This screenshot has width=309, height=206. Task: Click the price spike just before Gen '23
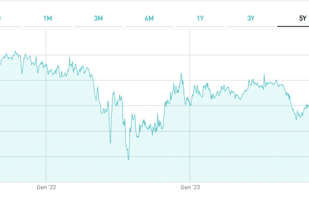(x=182, y=73)
